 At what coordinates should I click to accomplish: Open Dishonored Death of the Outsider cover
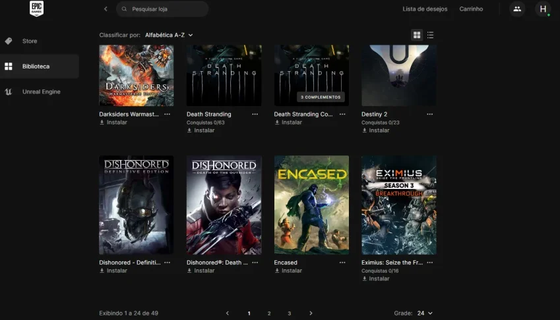coord(224,205)
